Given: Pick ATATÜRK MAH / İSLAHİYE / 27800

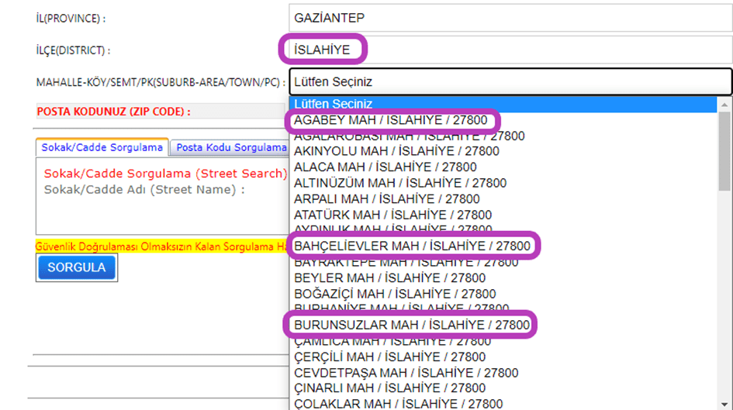Looking at the screenshot, I should point(392,215).
